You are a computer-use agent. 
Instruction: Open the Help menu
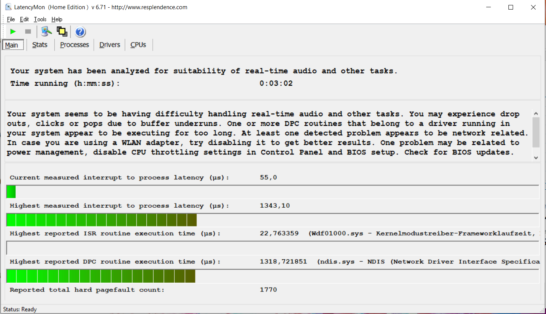pyautogui.click(x=57, y=19)
